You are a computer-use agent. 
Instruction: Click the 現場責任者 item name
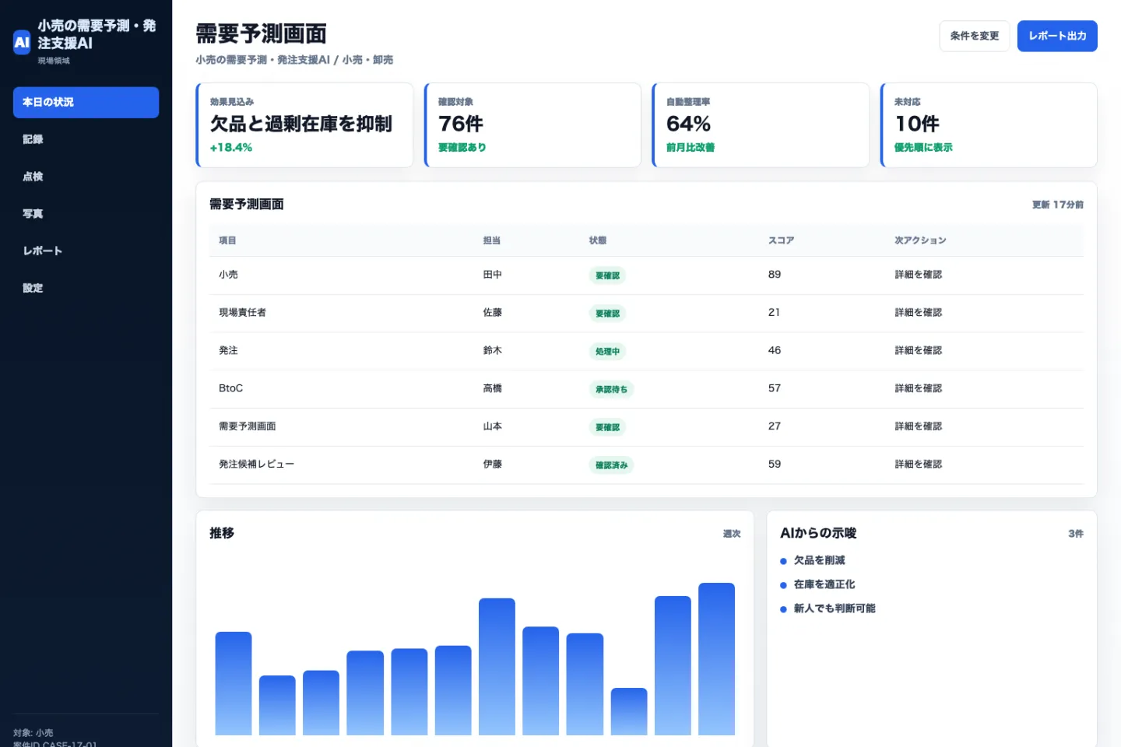[x=242, y=313]
